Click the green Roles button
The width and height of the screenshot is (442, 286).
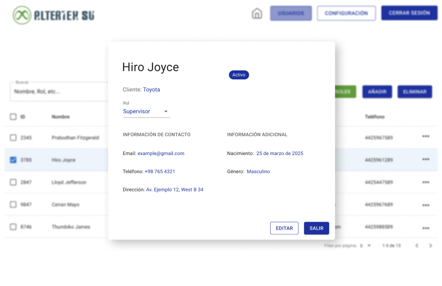coord(345,92)
